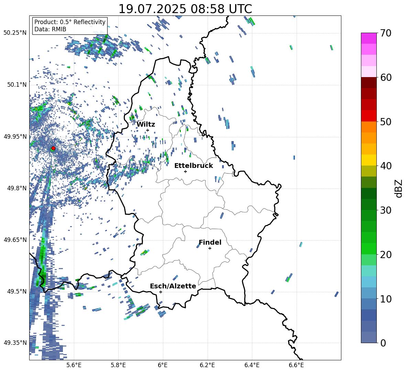The width and height of the screenshot is (407, 372).
Task: Click the cross marker below Findel
Action: [210, 248]
